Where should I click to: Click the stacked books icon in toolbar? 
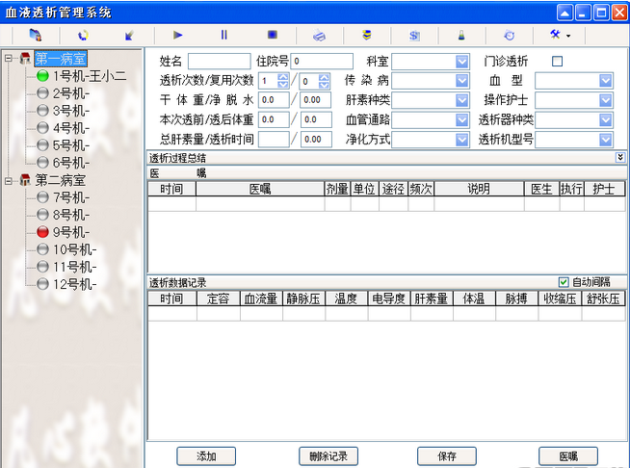pyautogui.click(x=366, y=35)
